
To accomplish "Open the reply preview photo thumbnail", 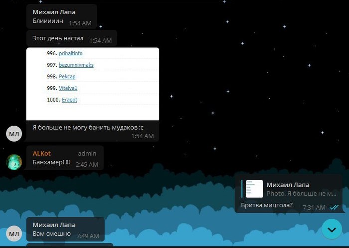I will (254, 189).
